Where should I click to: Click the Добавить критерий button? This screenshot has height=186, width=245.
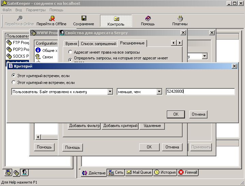tap(120, 126)
